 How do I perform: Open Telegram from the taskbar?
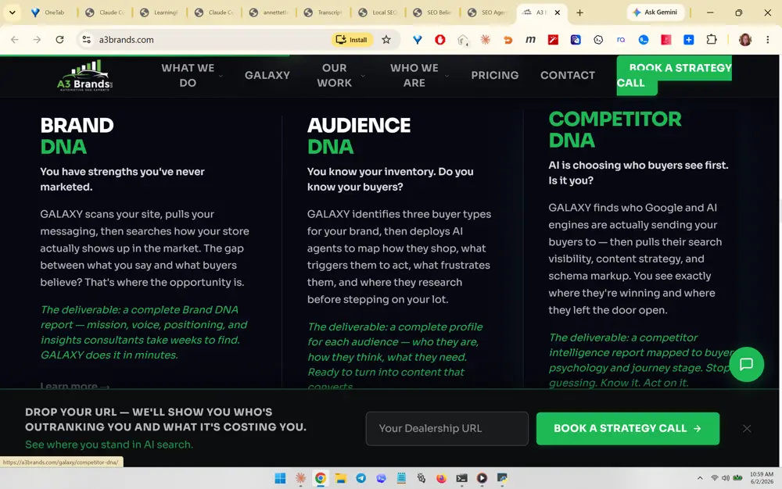pos(361,478)
